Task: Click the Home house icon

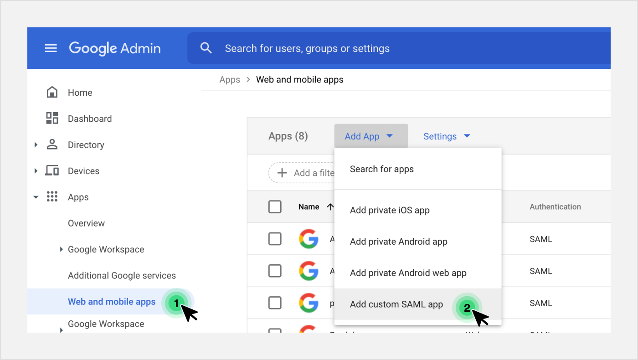Action: tap(52, 93)
